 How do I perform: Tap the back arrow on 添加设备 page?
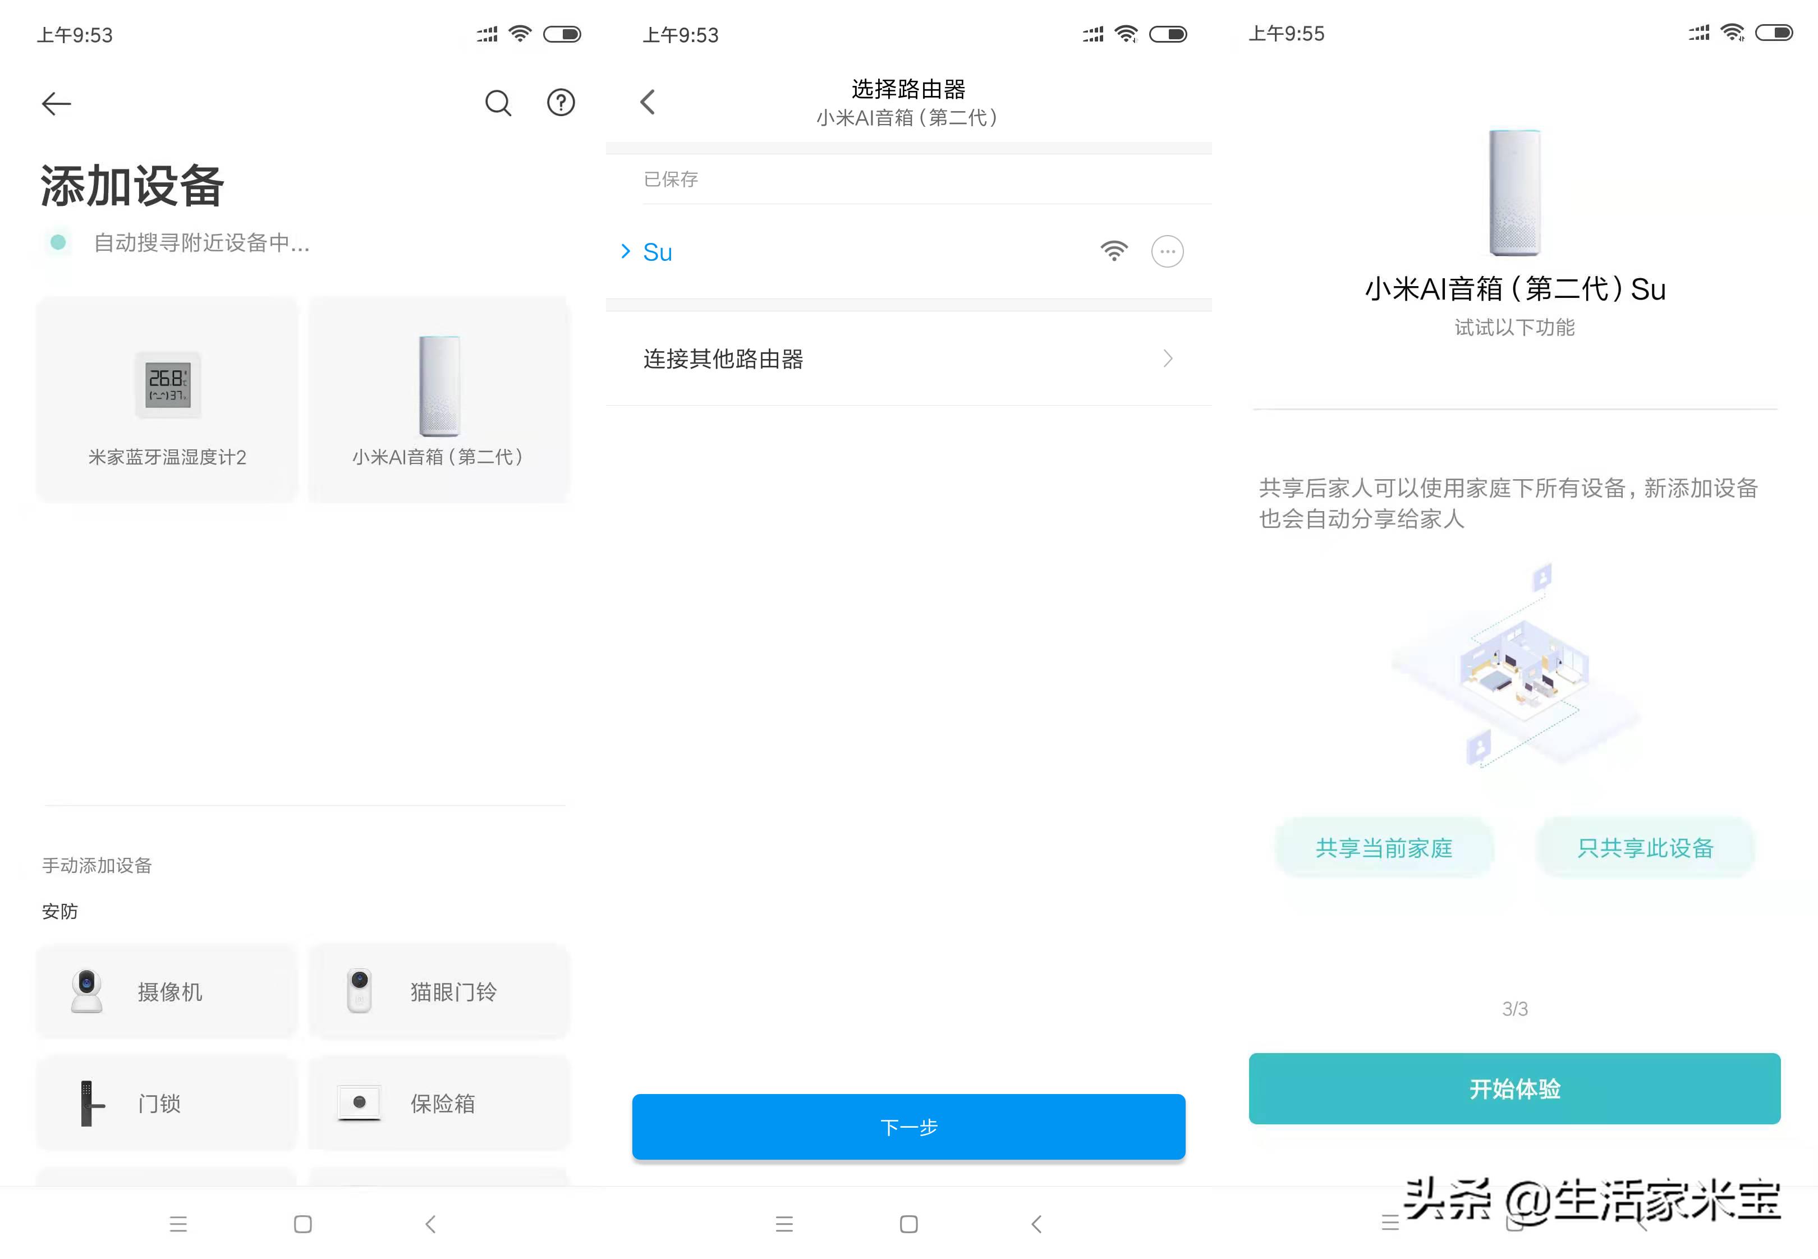tap(55, 103)
